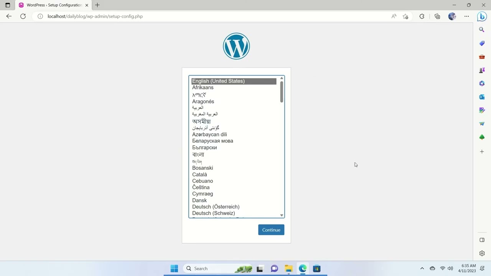This screenshot has width=491, height=276.
Task: Select Deutsch (Österreich) language option
Action: 234,207
